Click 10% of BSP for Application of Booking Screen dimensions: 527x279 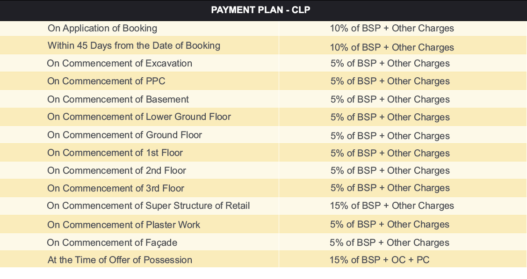pyautogui.click(x=392, y=28)
